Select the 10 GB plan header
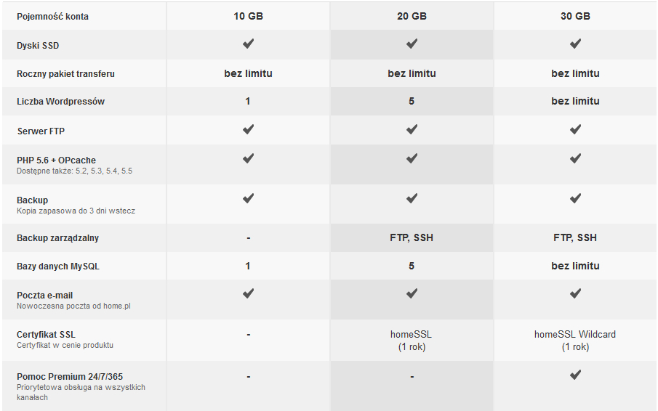658x411 pixels. (x=248, y=16)
